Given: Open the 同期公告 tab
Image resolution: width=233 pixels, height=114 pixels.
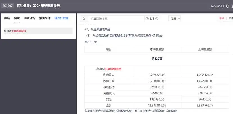Looking at the screenshot, I should pyautogui.click(x=29, y=18).
